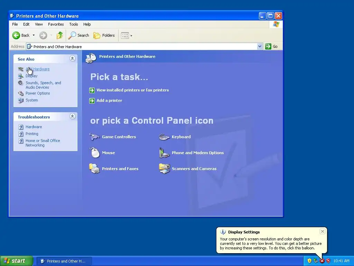The height and width of the screenshot is (266, 354).
Task: Click the Scanners and Cameras label
Action: point(194,169)
